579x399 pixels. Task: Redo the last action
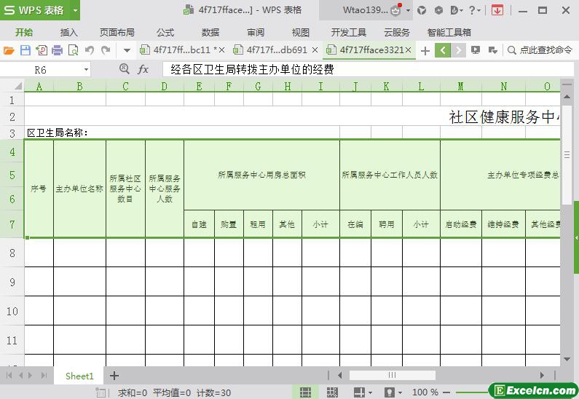[106, 50]
